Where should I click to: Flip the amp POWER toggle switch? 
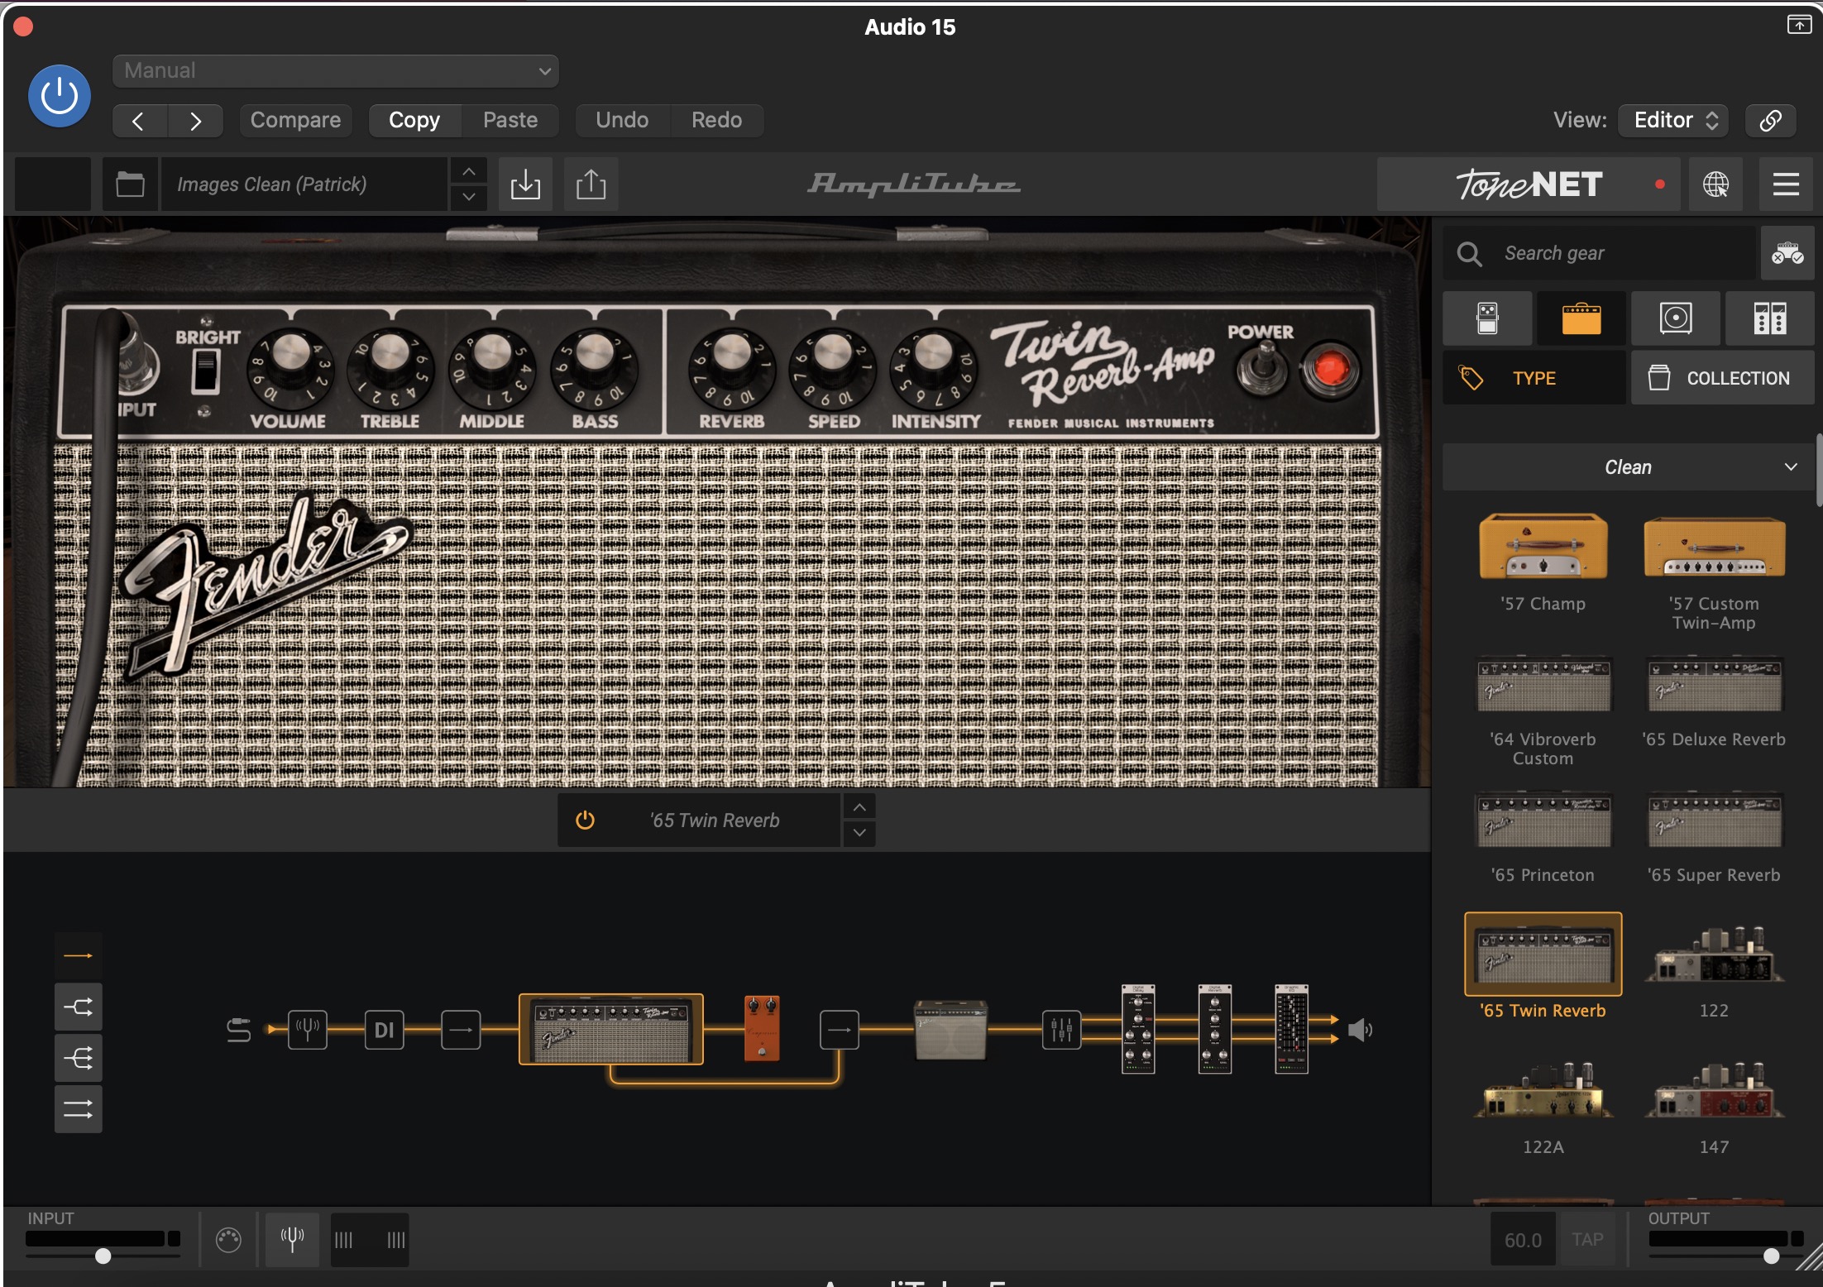coord(1262,369)
